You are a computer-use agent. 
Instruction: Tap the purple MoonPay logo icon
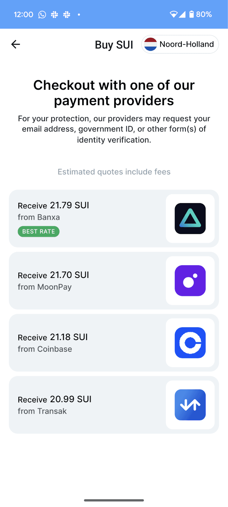(x=190, y=281)
